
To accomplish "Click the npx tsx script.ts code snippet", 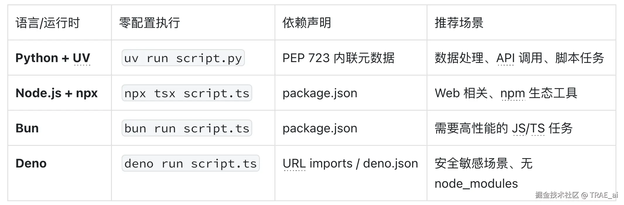I will point(187,93).
